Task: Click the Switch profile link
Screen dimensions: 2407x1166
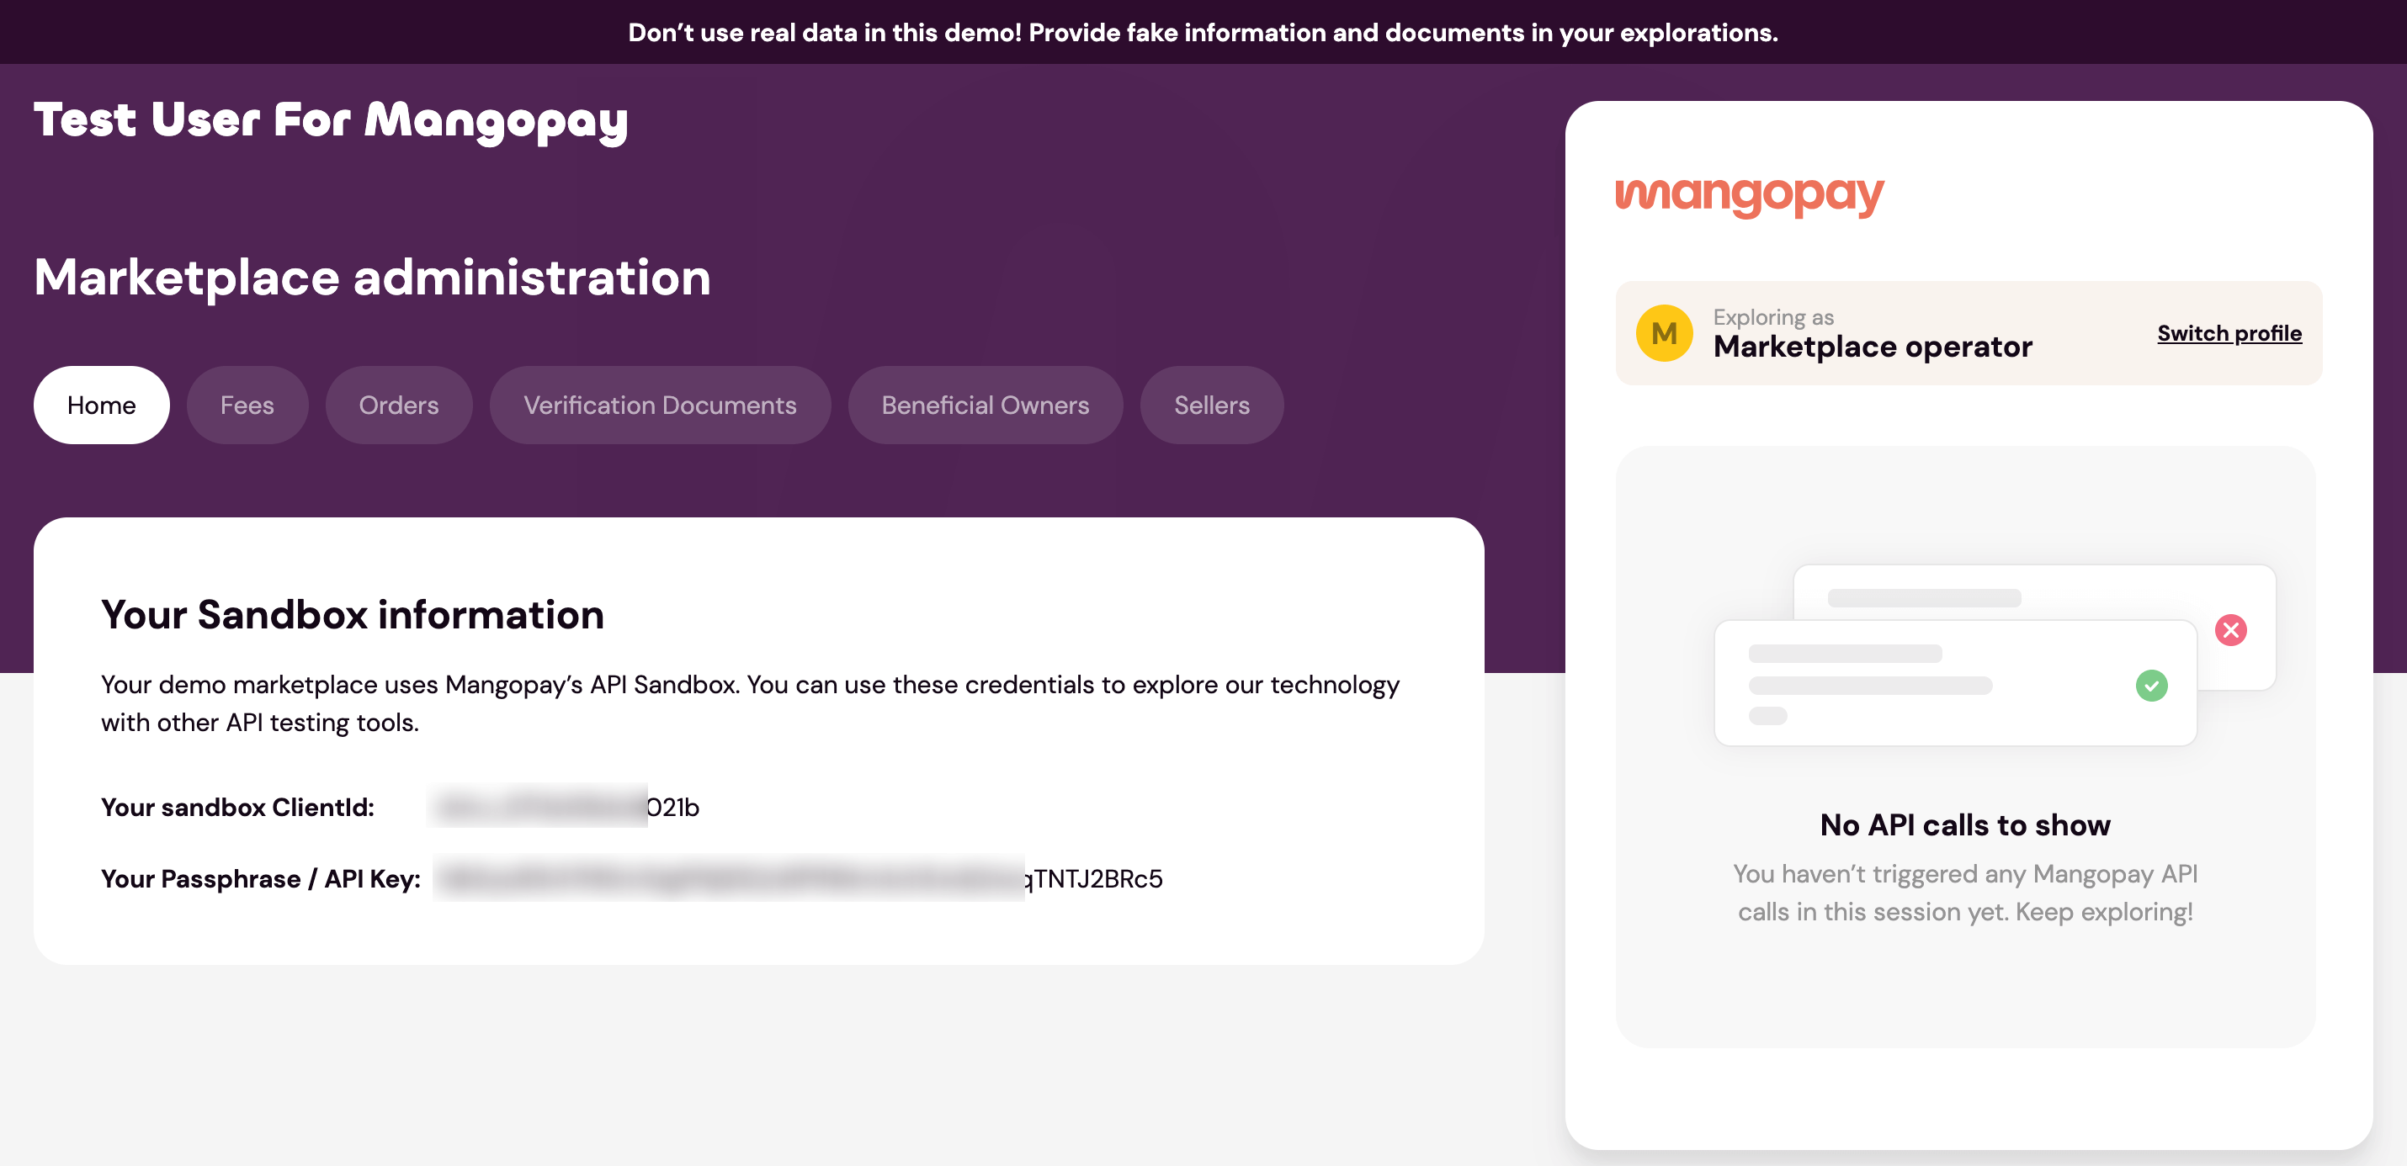Action: click(2230, 333)
